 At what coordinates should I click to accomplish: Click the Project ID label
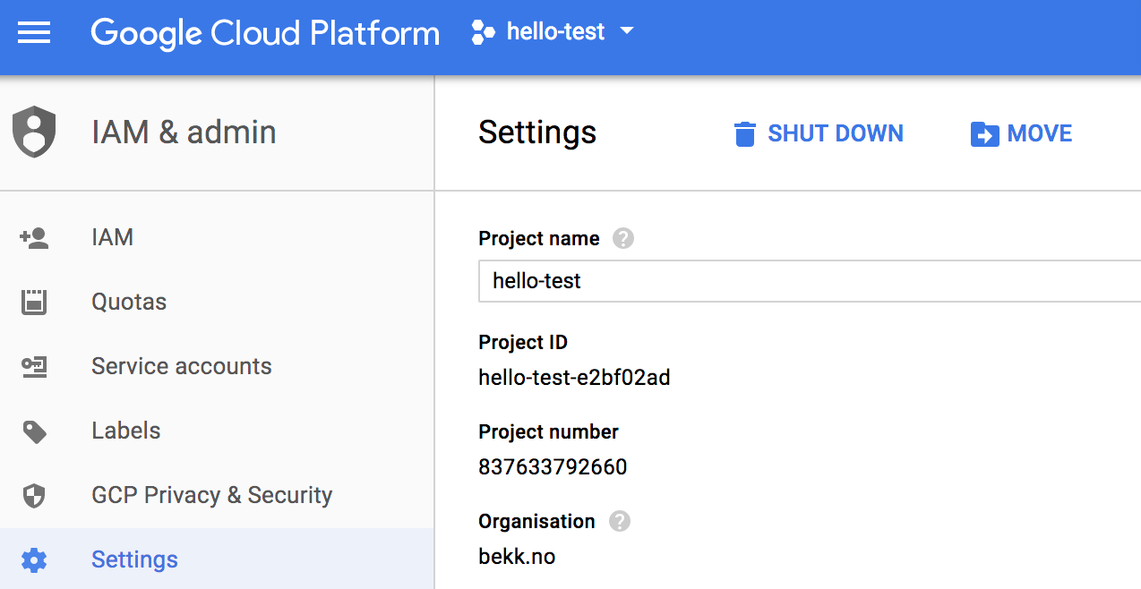(523, 343)
